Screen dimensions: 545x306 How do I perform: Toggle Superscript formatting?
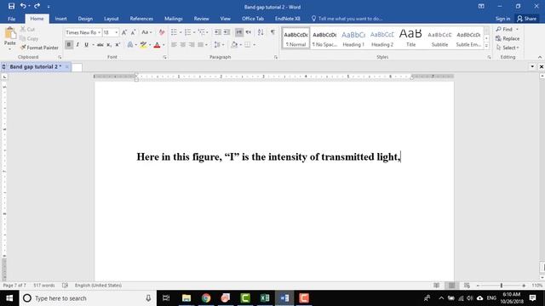pyautogui.click(x=118, y=45)
